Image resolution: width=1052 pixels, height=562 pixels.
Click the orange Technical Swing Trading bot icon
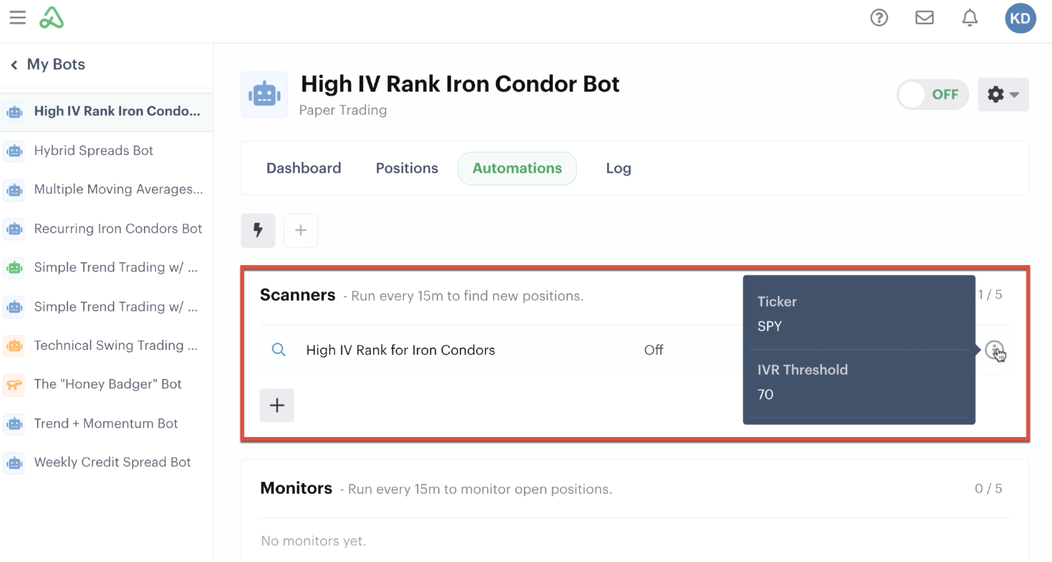[15, 346]
